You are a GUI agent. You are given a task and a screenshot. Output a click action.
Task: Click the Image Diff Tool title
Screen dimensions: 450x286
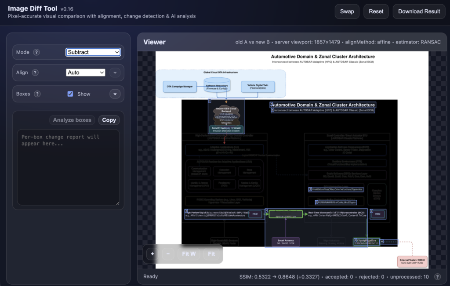(x=33, y=9)
